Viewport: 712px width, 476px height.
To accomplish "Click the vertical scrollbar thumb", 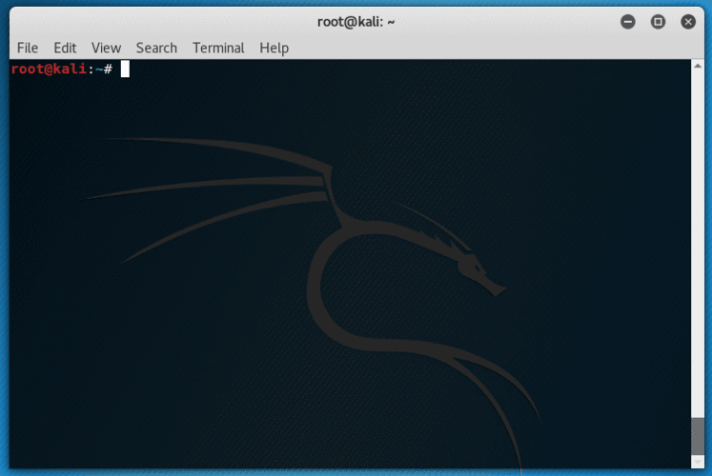I will click(698, 435).
